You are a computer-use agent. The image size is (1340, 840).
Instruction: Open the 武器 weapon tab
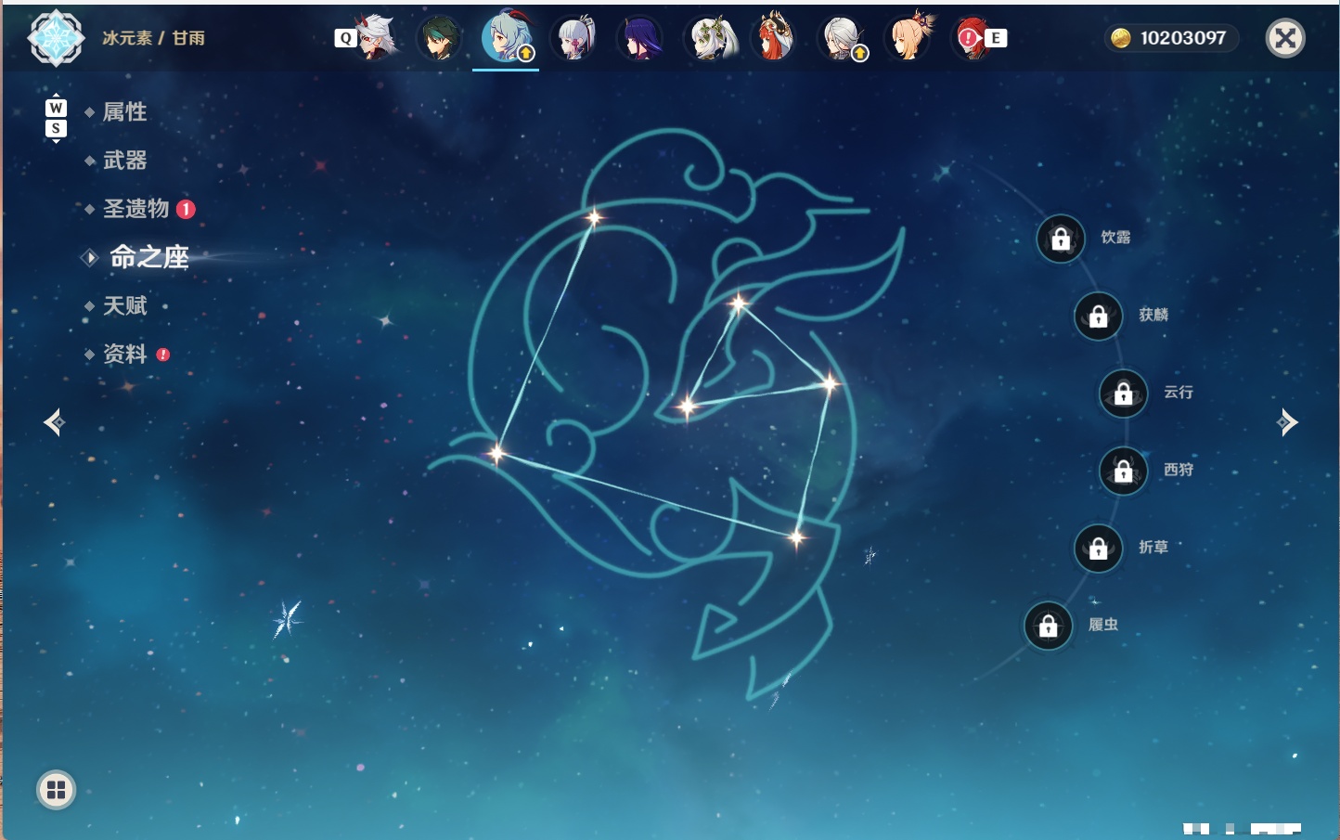click(x=124, y=161)
